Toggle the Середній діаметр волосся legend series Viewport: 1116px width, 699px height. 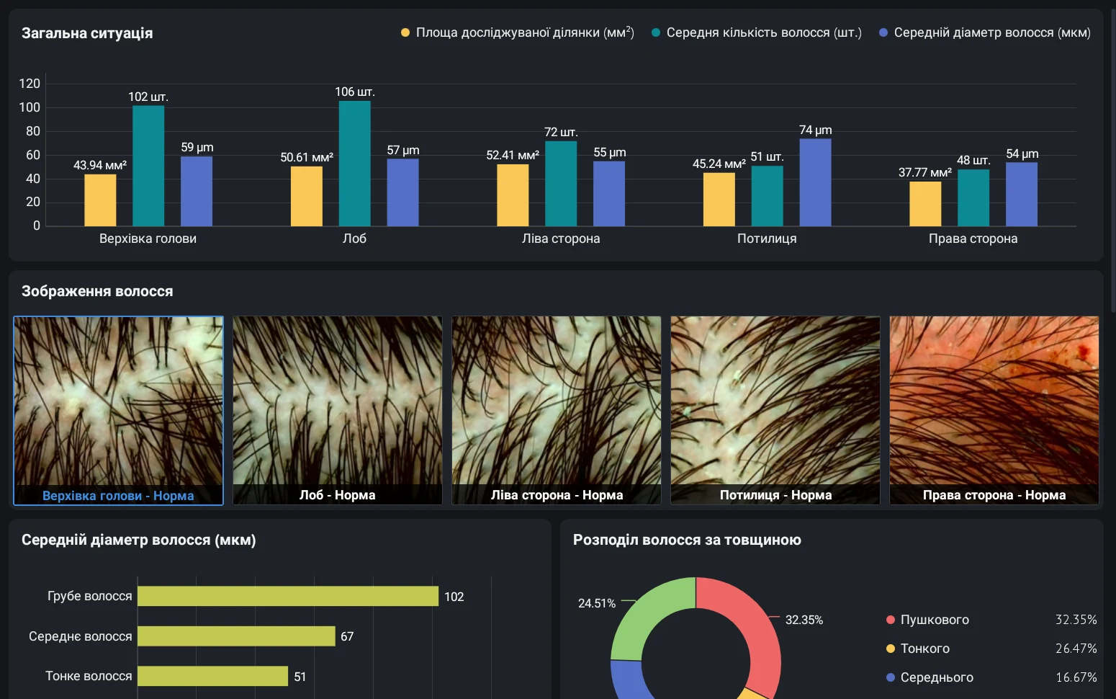984,32
